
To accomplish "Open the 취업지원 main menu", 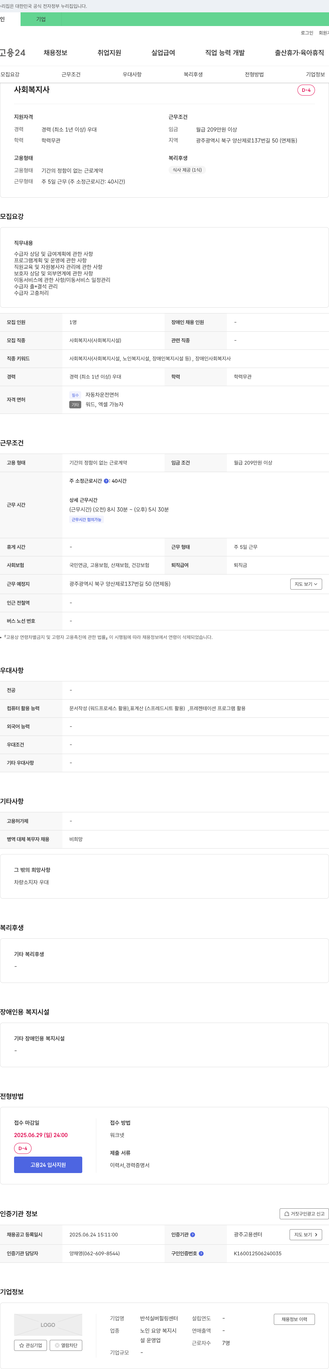I will [x=109, y=53].
